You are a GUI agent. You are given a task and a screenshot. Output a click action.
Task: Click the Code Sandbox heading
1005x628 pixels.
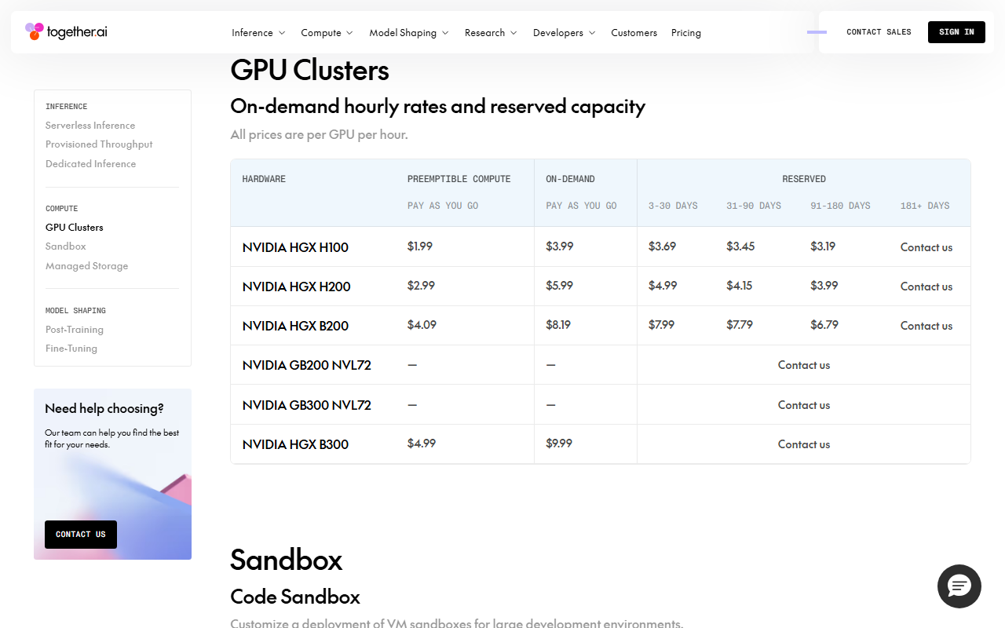[x=295, y=597]
